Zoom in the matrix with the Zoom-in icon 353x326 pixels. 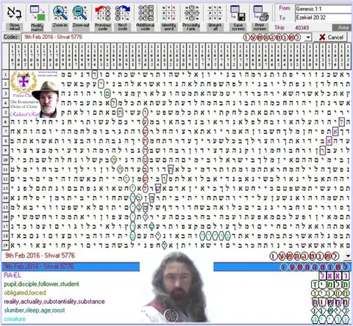click(x=60, y=17)
